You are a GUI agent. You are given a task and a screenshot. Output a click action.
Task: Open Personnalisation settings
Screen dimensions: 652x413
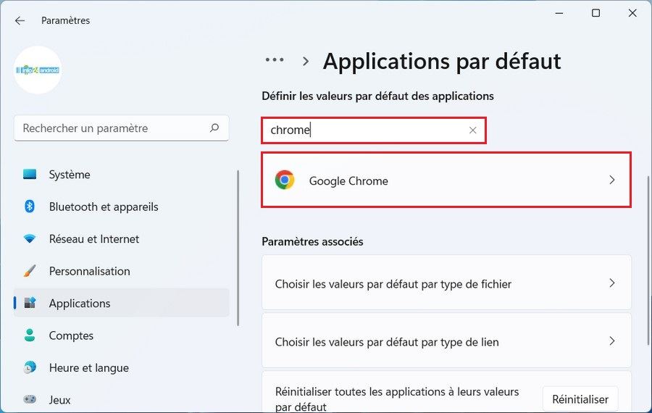coord(122,271)
